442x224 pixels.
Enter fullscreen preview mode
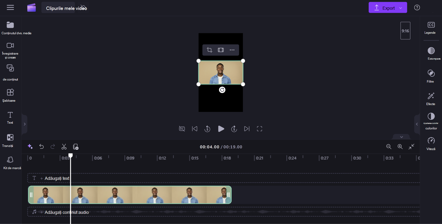[x=259, y=129]
